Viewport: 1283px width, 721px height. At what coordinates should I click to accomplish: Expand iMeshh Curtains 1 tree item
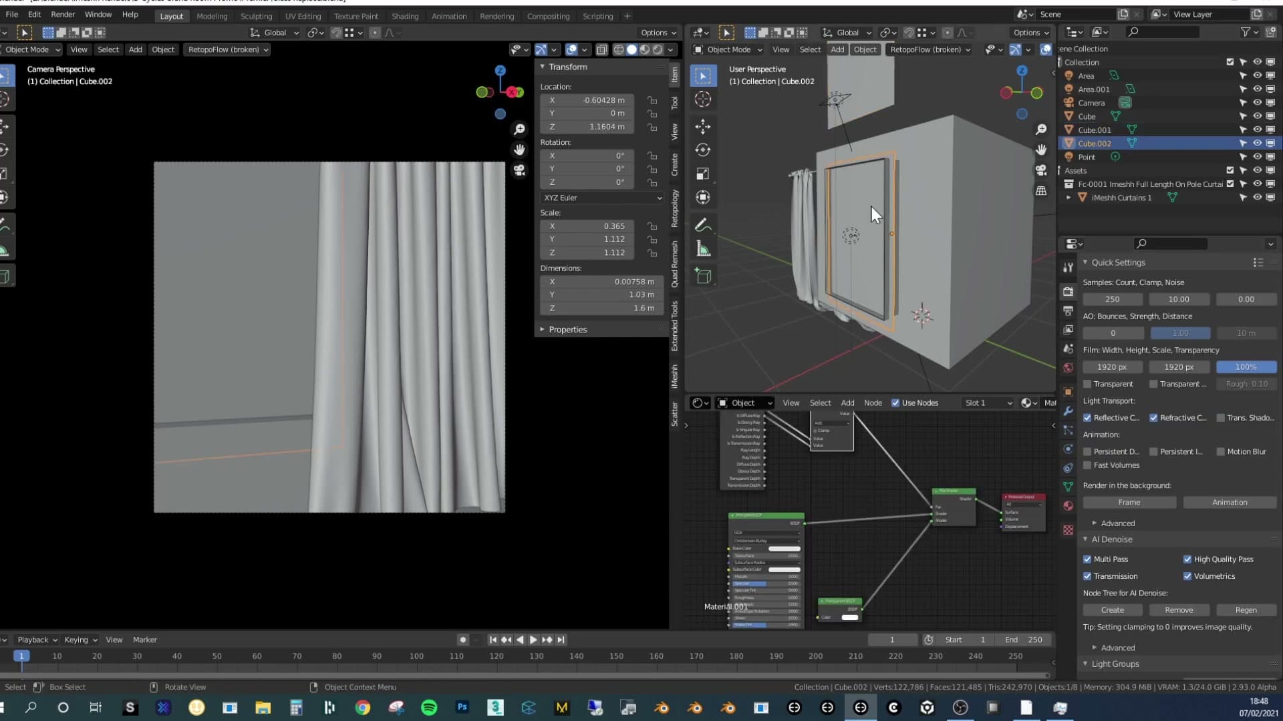point(1068,198)
